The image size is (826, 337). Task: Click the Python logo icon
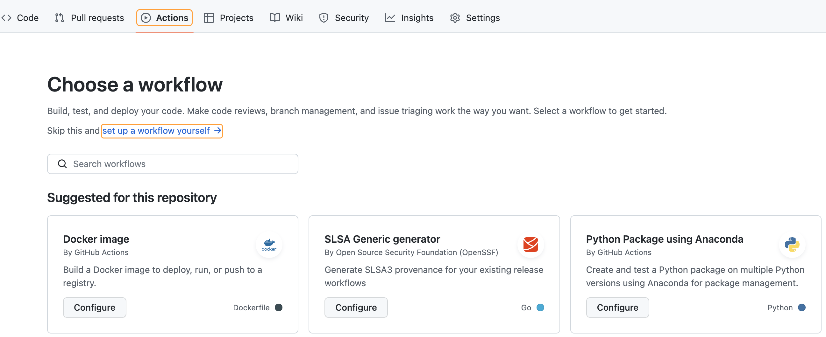coord(792,245)
